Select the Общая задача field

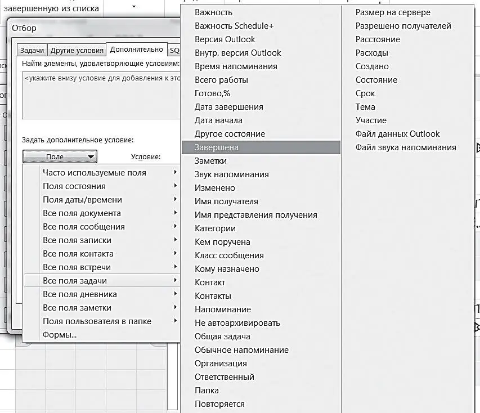(x=261, y=336)
